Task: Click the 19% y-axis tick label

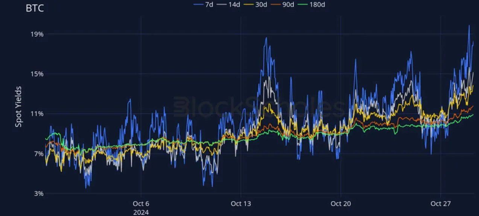Action: point(37,34)
